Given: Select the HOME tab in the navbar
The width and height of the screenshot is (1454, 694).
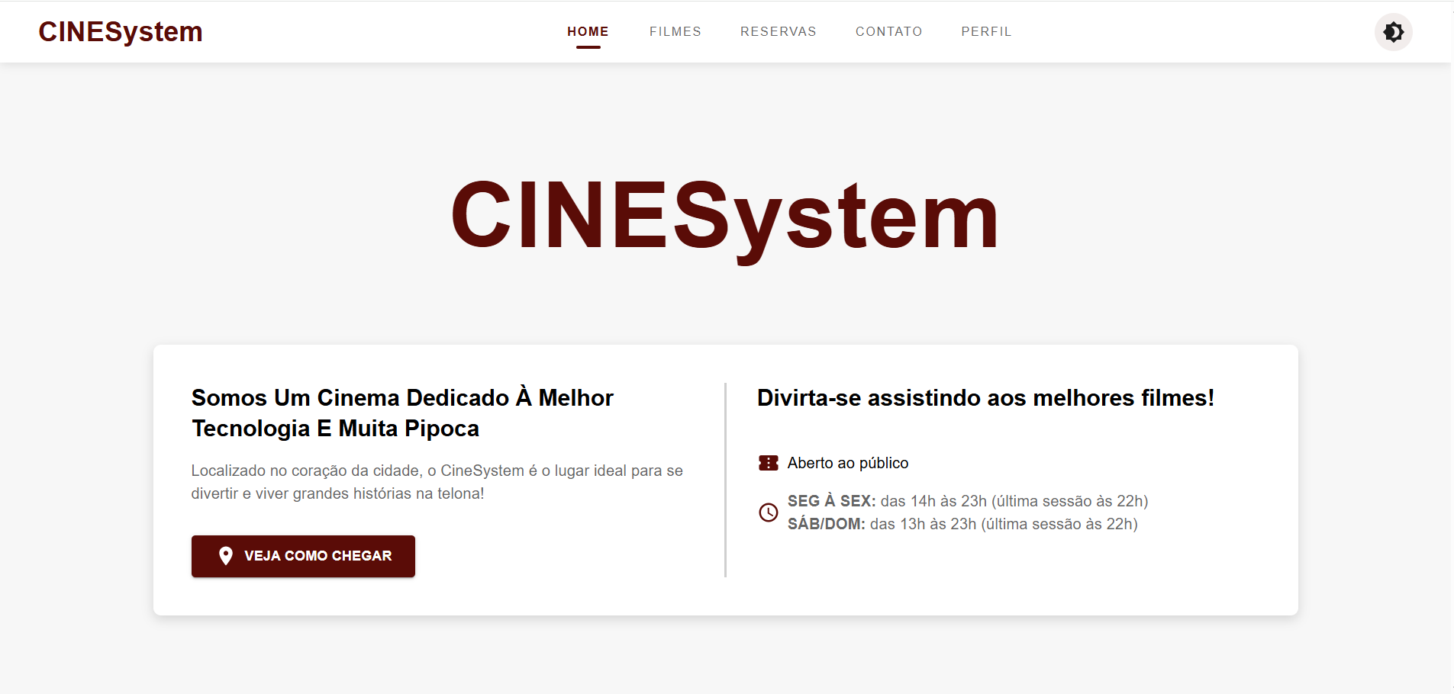Looking at the screenshot, I should coord(587,31).
